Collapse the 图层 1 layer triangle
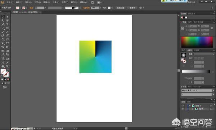Image resolution: width=216 pixels, height=130 pixels. pos(190,106)
